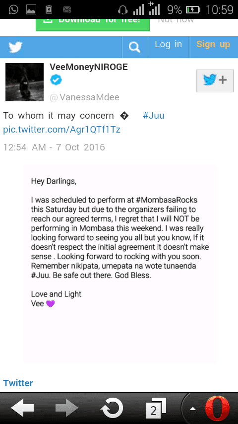
Task: Select Sign up tab
Action: pos(213,44)
